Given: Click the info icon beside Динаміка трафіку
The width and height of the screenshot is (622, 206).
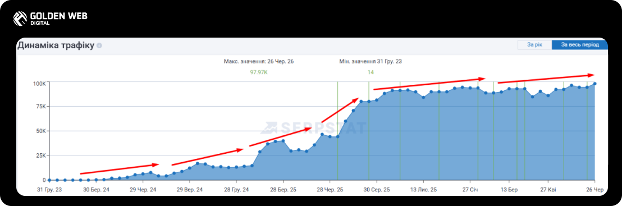Looking at the screenshot, I should [99, 46].
